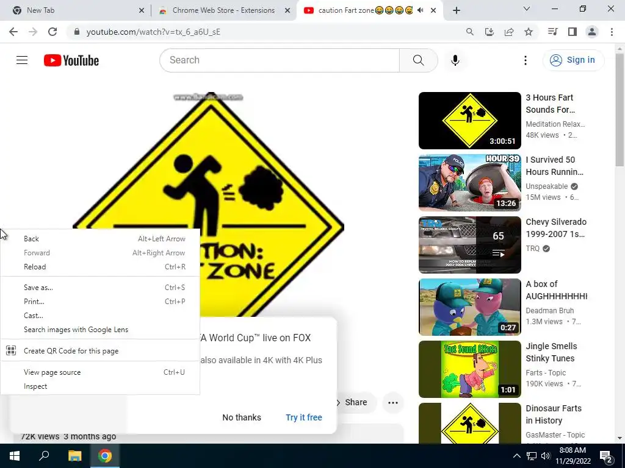Select Inspect in context menu
Screen dimensions: 625x468
tap(100, 386)
